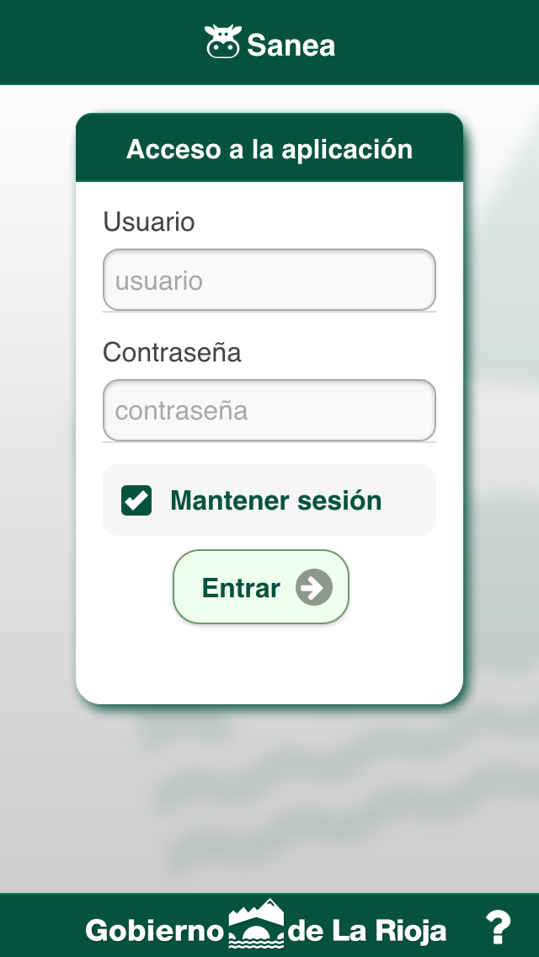
Task: Toggle the Mantener sesión label
Action: [276, 500]
